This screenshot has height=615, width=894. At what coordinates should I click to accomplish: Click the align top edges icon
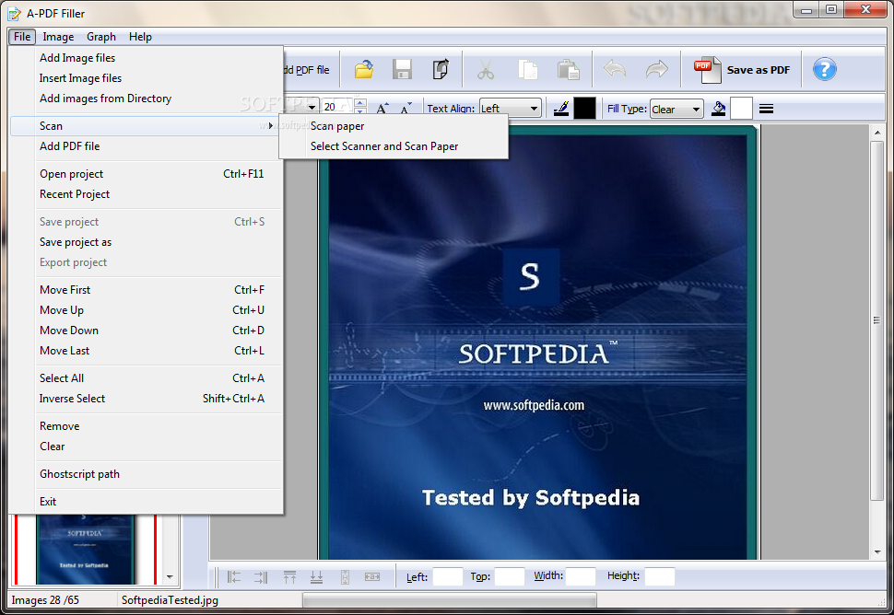click(289, 577)
